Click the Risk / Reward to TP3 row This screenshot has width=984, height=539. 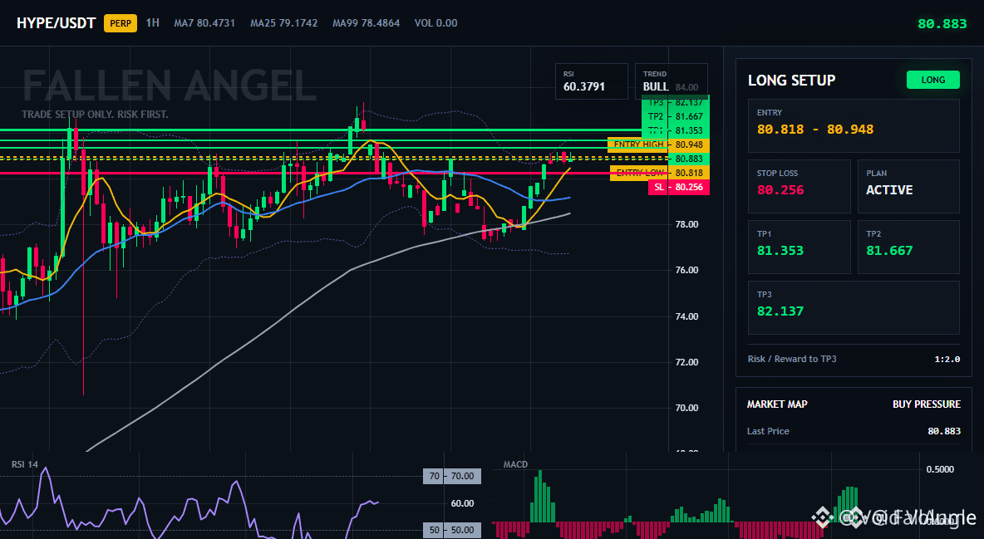coord(854,359)
